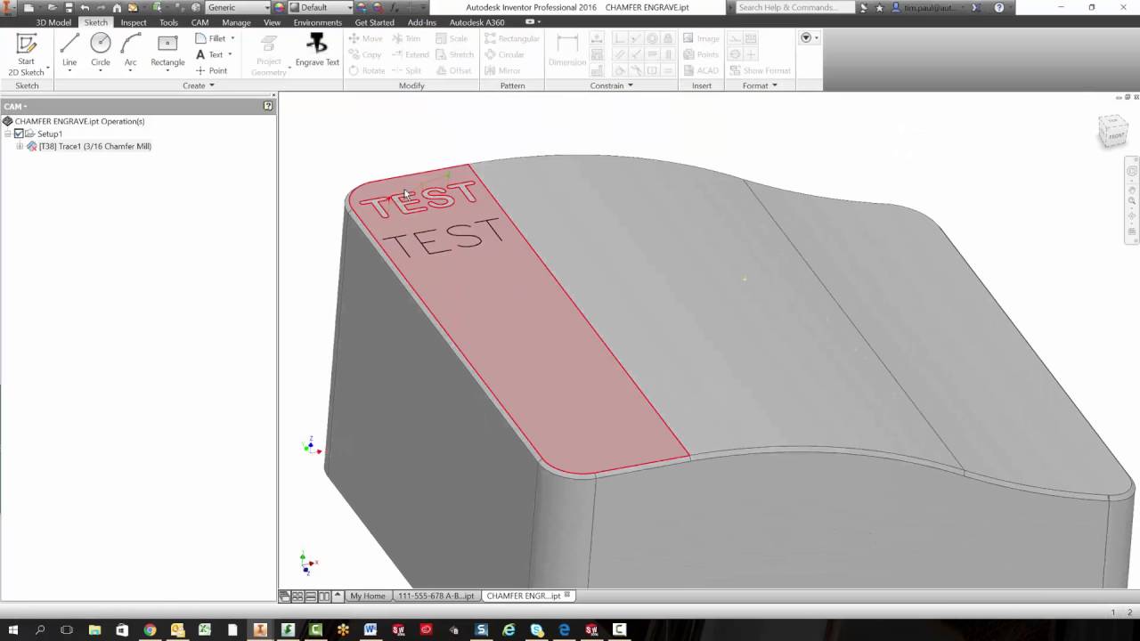Open the Autodesk A360 tab

click(x=476, y=22)
